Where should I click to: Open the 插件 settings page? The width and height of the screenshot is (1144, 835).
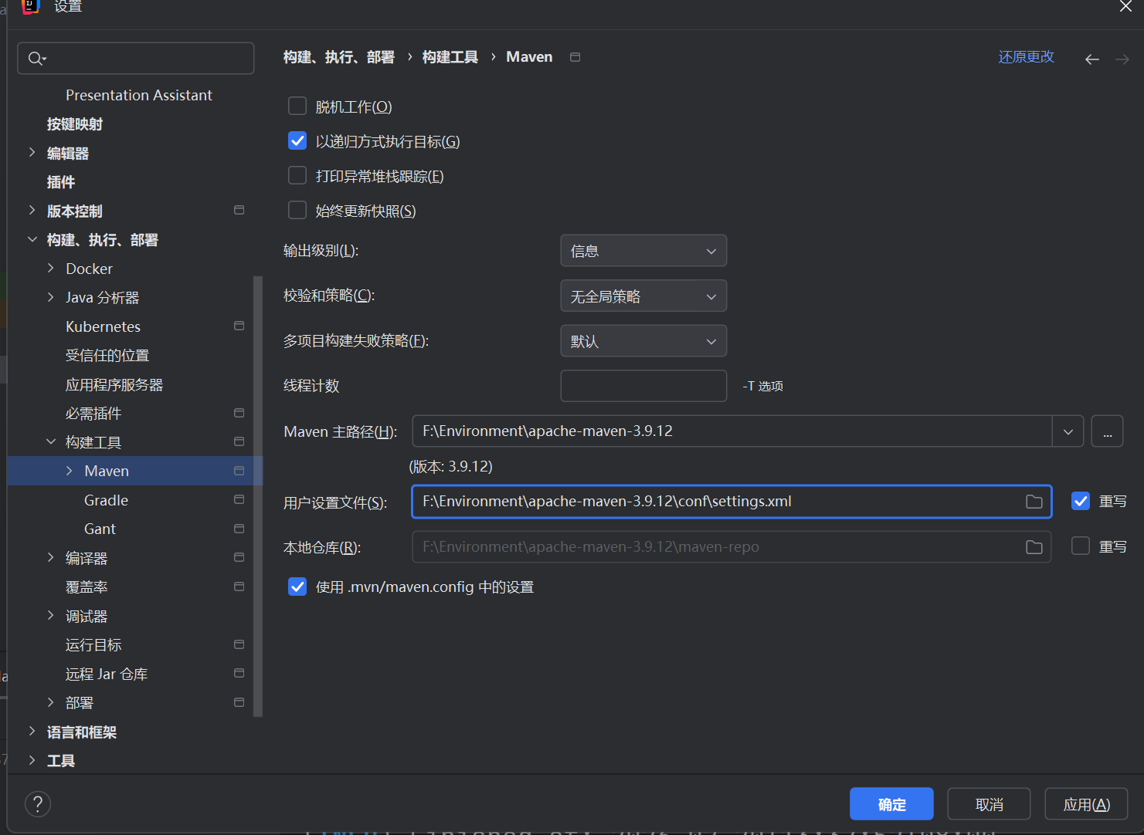(61, 182)
